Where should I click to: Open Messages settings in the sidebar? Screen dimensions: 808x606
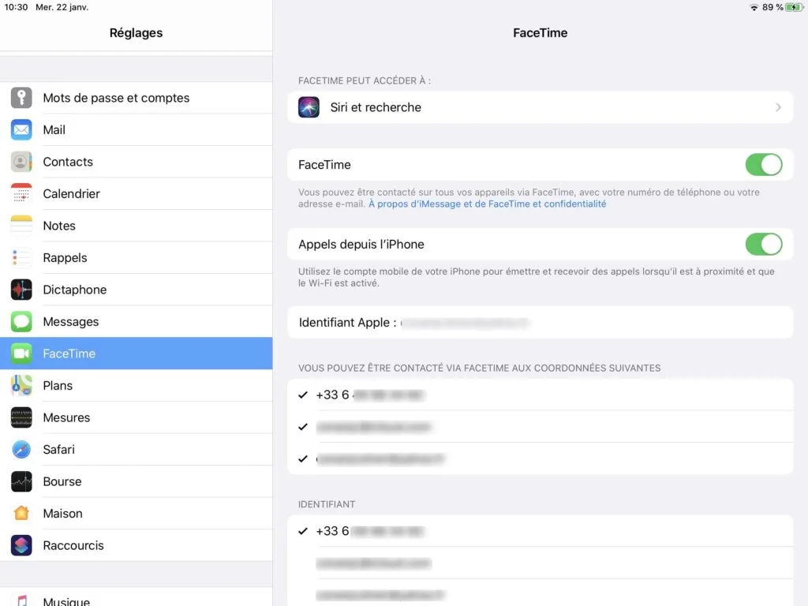(x=71, y=321)
